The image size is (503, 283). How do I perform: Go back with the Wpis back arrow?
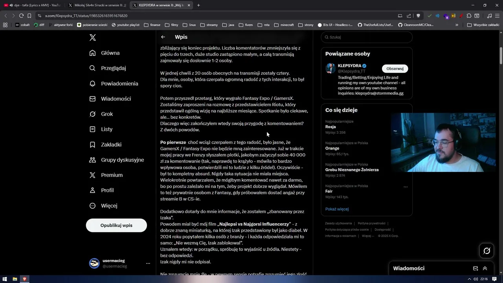(x=163, y=37)
